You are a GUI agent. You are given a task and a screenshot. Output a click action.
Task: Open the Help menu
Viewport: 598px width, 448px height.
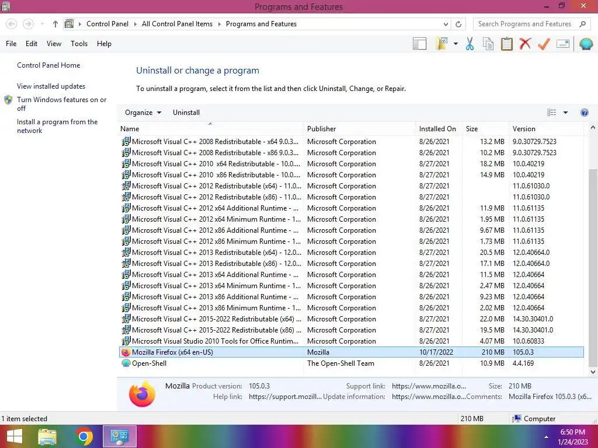click(104, 44)
